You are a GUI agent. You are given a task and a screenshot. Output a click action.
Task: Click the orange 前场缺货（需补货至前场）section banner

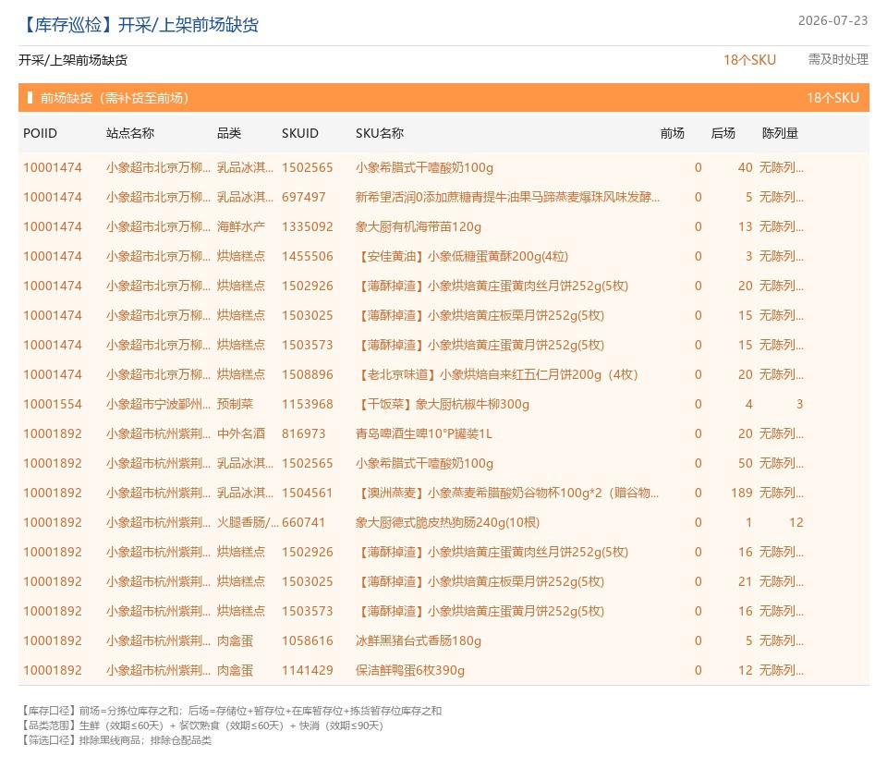[x=443, y=98]
